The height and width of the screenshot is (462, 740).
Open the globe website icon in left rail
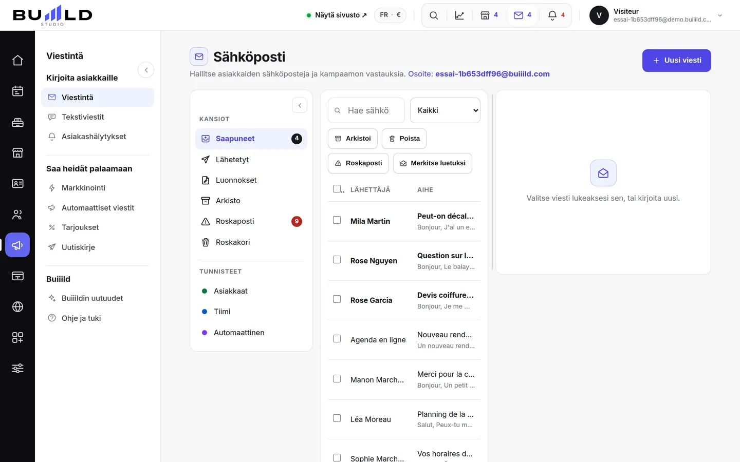(17, 307)
